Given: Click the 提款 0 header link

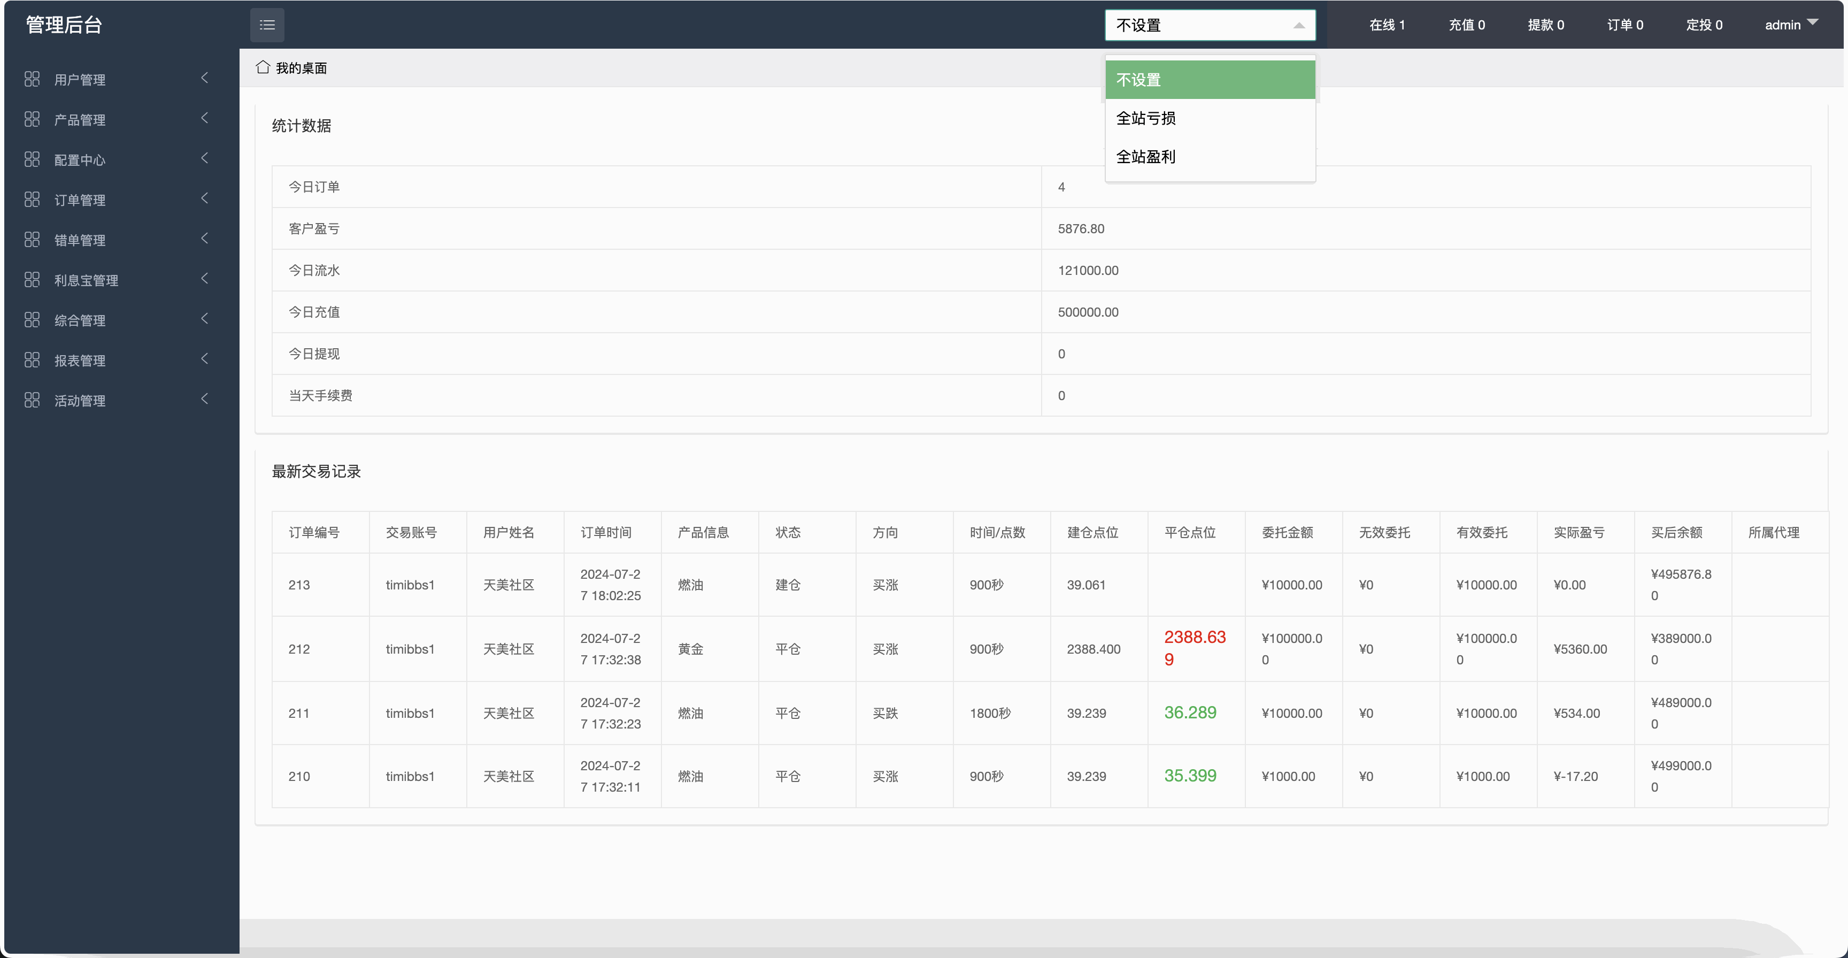Looking at the screenshot, I should (1545, 25).
